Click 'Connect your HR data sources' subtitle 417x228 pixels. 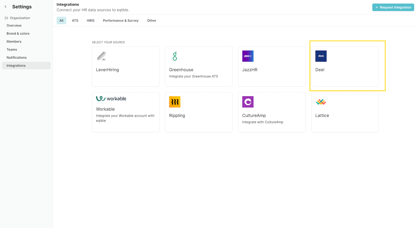[93, 10]
